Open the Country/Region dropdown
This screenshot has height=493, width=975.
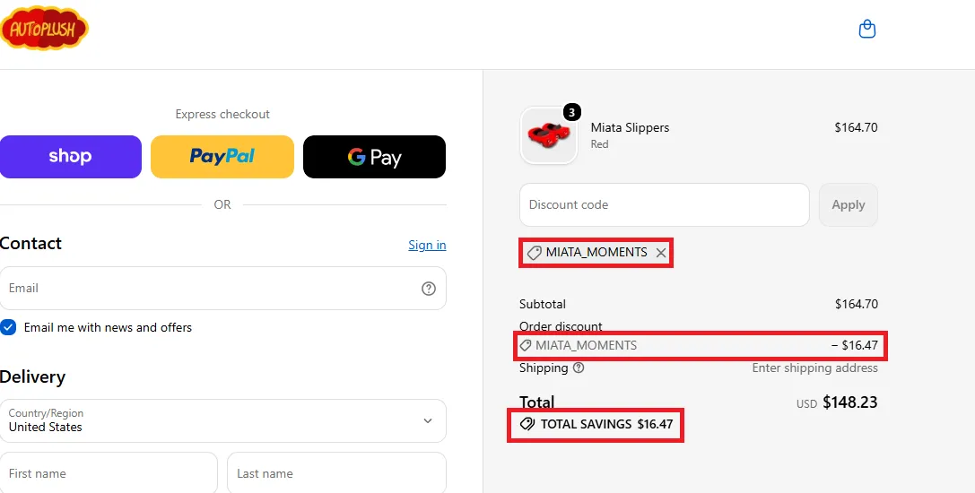pos(222,421)
